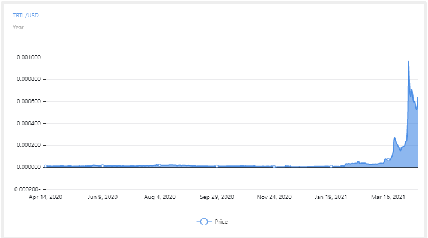Click the Jan 19, 2021 axis label
The height and width of the screenshot is (238, 428).
pos(331,197)
